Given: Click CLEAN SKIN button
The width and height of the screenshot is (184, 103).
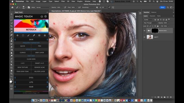Looking at the screenshot, I should (31, 59).
